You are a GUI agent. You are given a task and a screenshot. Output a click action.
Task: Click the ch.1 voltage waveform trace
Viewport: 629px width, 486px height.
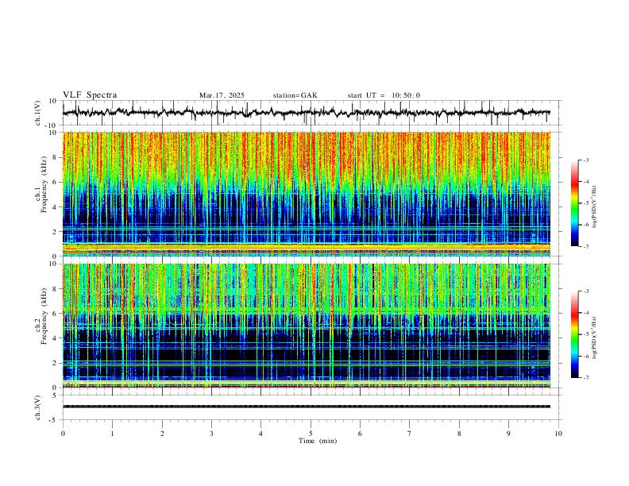pyautogui.click(x=307, y=113)
